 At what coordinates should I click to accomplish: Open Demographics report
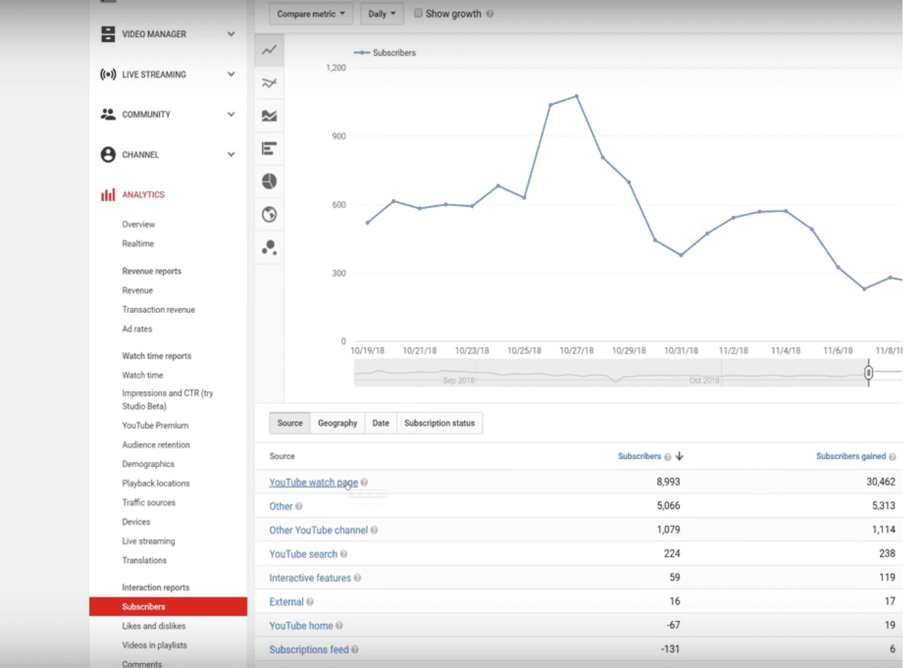148,464
